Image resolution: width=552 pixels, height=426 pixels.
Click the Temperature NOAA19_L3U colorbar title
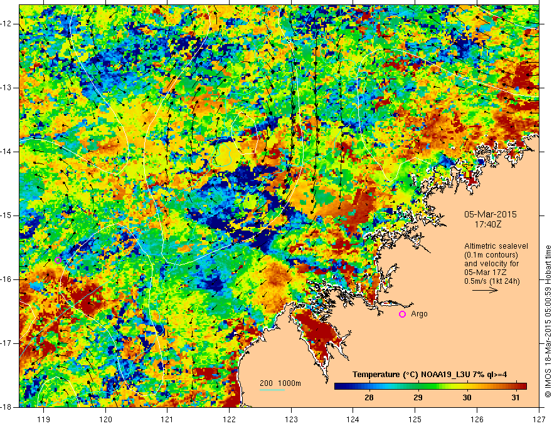(x=430, y=375)
